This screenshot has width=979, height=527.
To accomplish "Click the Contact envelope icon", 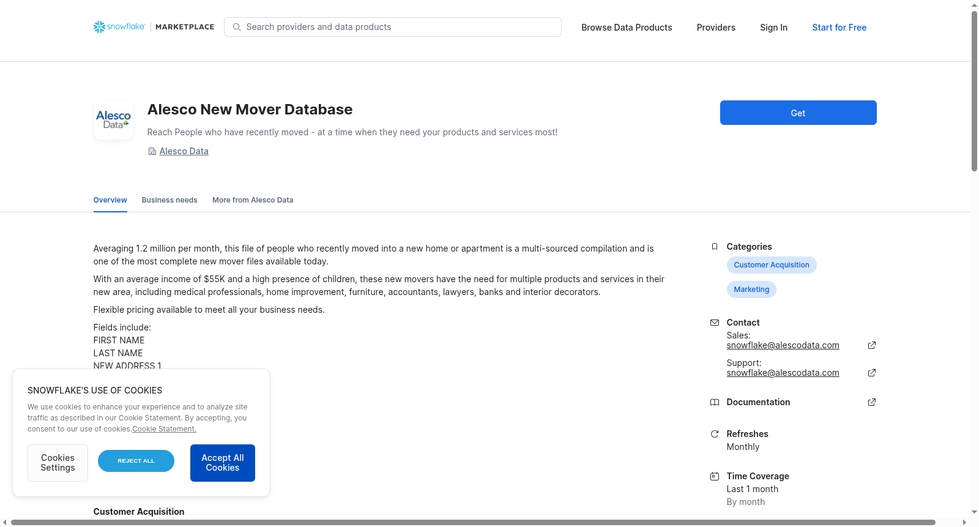I will pos(715,323).
